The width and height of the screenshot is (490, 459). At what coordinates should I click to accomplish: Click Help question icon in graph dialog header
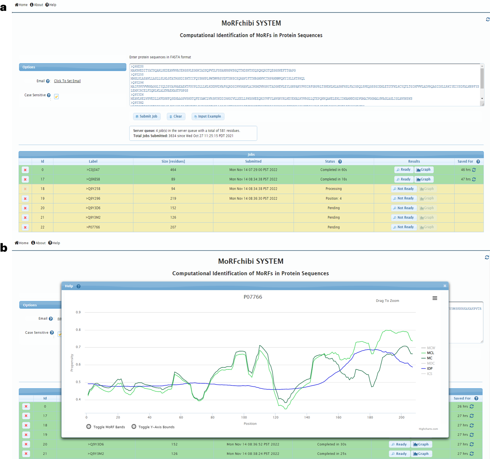78,286
